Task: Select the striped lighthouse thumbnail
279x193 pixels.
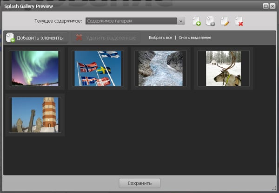Action: pyautogui.click(x=35, y=115)
